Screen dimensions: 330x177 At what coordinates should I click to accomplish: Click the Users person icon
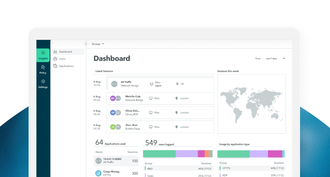click(55, 59)
